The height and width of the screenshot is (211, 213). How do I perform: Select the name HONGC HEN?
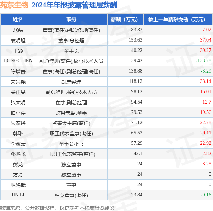coord(18,60)
